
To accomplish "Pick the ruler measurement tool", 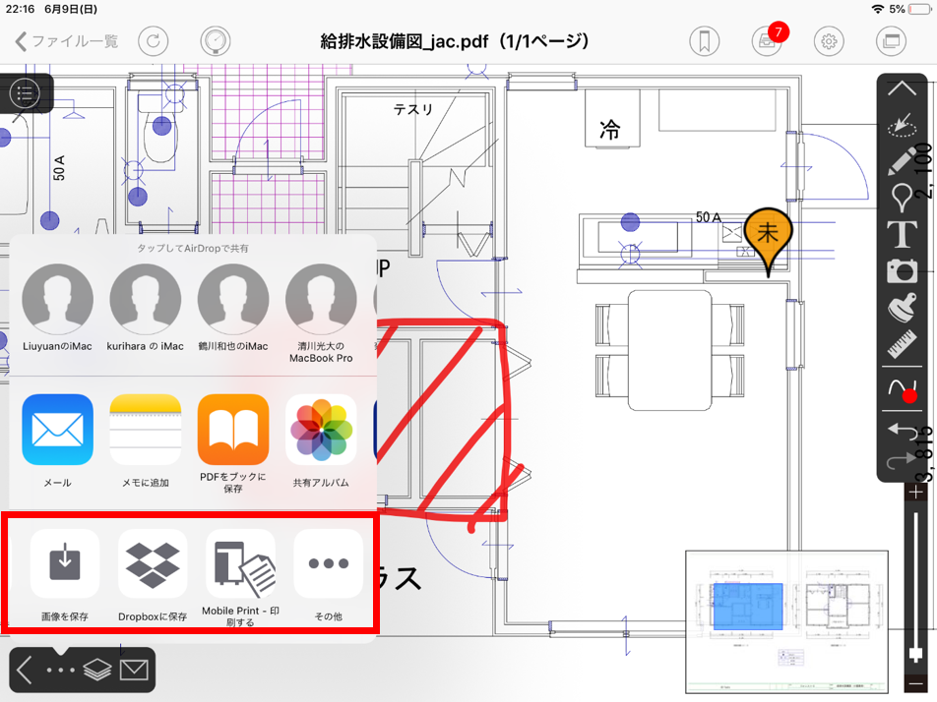I will [902, 345].
